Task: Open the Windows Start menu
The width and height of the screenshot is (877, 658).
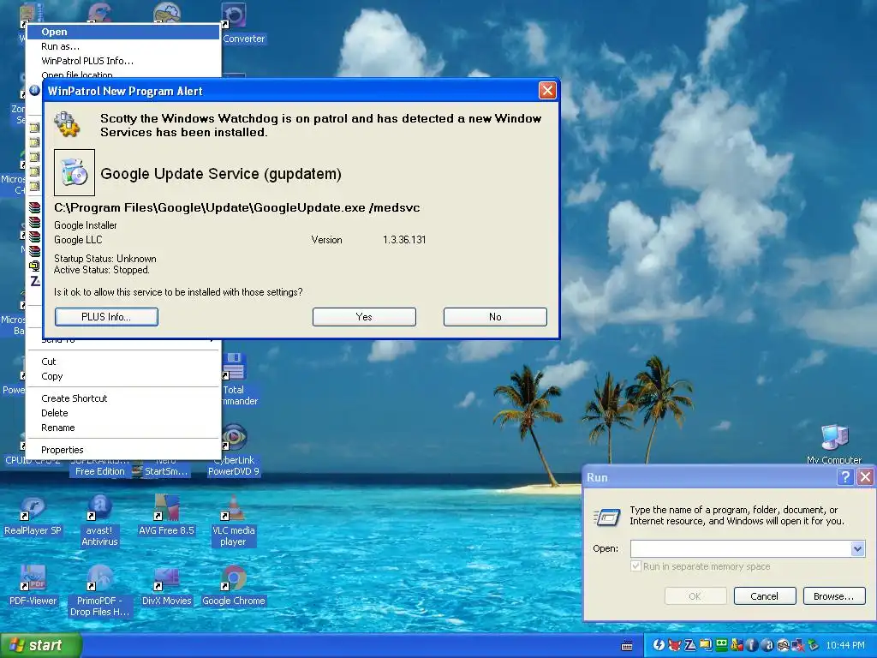Action: [40, 645]
